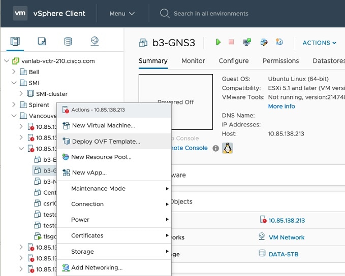The image size is (345, 276).
Task: Select New Virtual Machine from context menu
Action: (x=114, y=125)
